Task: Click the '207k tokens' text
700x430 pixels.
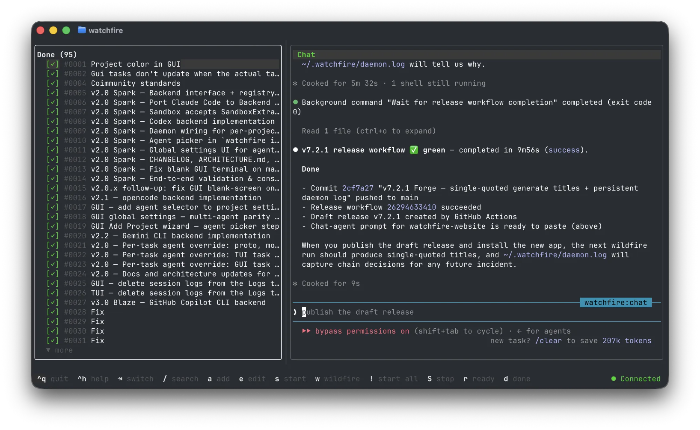Action: pos(627,341)
